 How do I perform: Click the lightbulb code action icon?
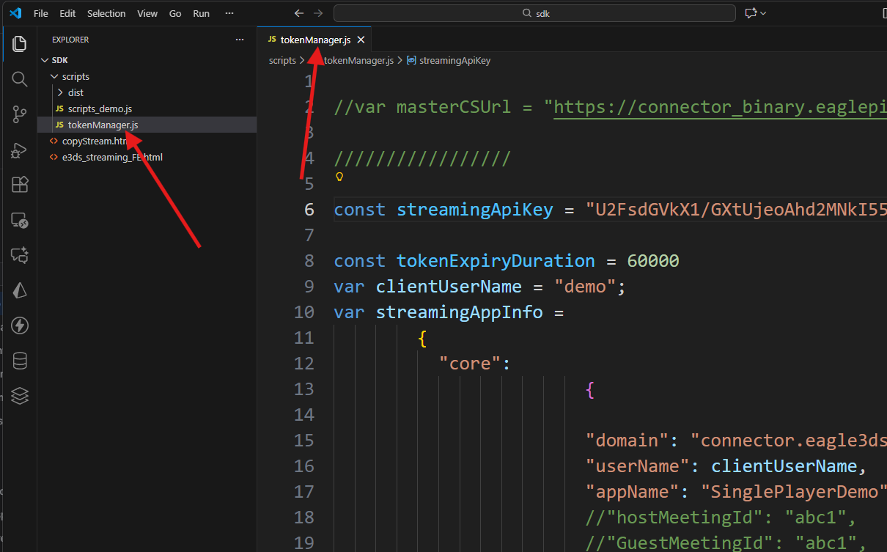pos(339,177)
